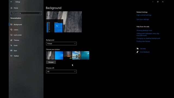Click the Browse button
The width and height of the screenshot is (174, 98).
click(x=51, y=62)
